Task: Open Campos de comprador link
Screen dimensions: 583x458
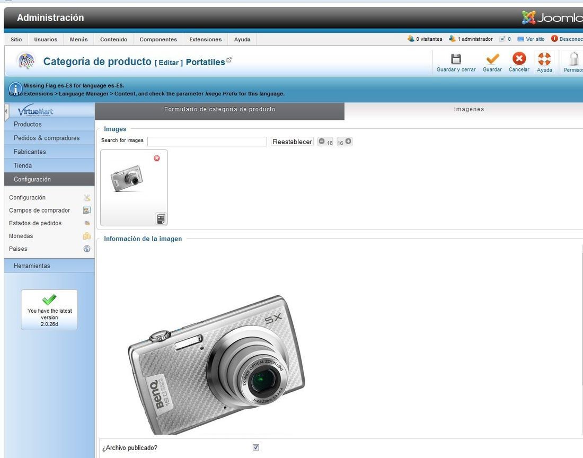Action: 39,210
